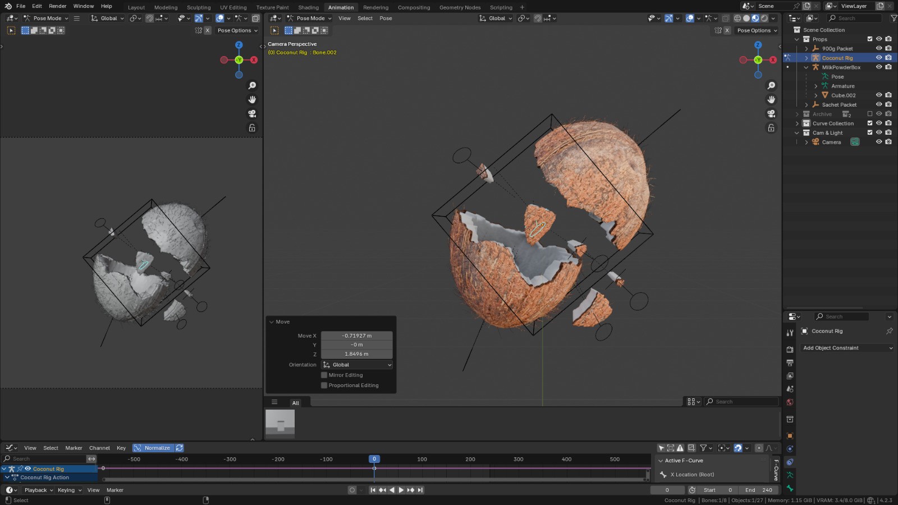Viewport: 898px width, 505px height.
Task: Open the Render menu
Action: (57, 6)
